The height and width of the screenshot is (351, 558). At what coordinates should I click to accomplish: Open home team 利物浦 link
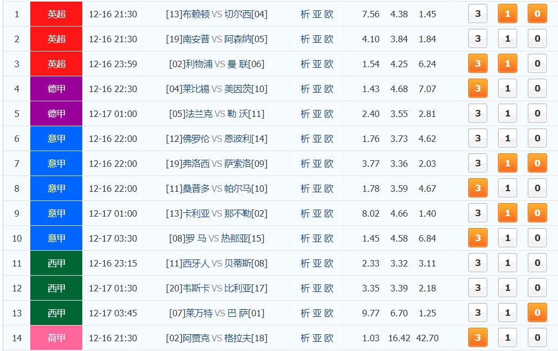(x=199, y=64)
